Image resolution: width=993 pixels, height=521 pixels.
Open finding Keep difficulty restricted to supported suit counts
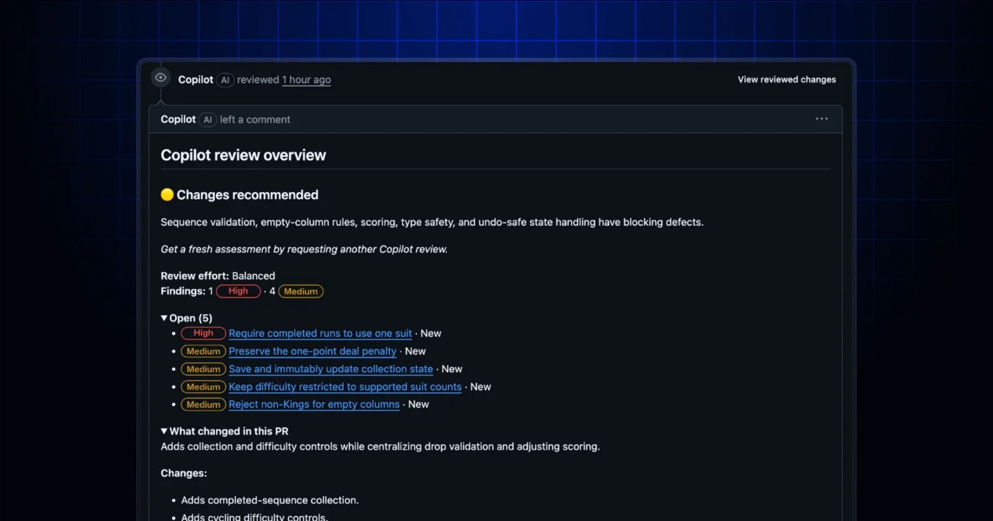345,387
